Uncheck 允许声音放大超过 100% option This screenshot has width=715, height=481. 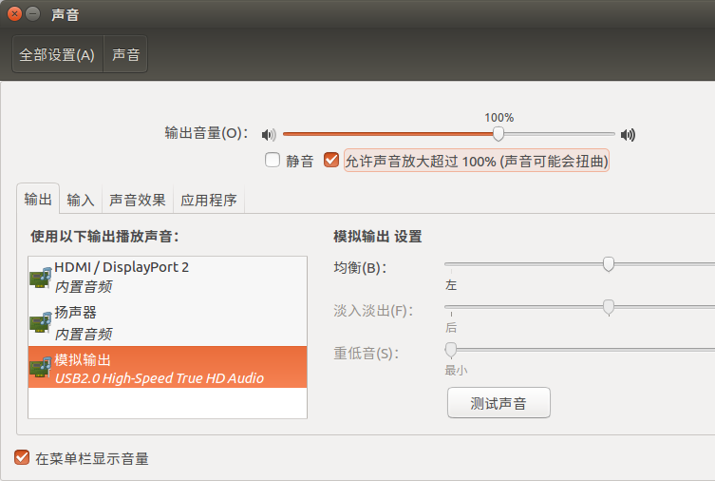point(331,161)
